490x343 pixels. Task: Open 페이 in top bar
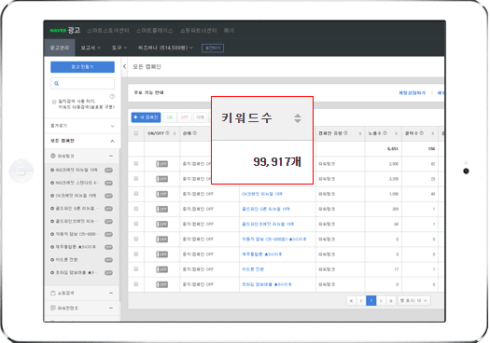229,30
